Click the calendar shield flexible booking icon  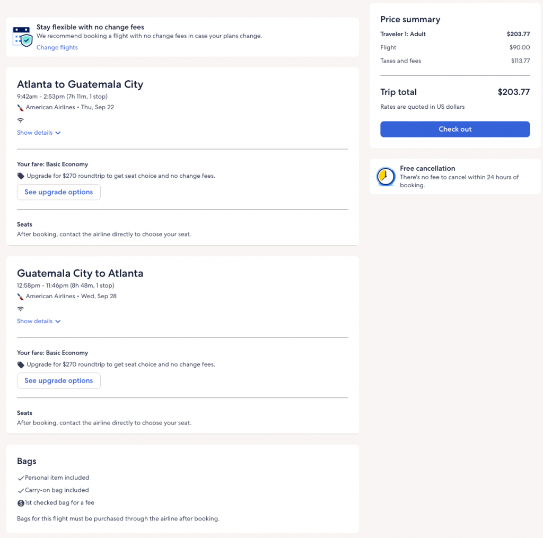click(22, 36)
